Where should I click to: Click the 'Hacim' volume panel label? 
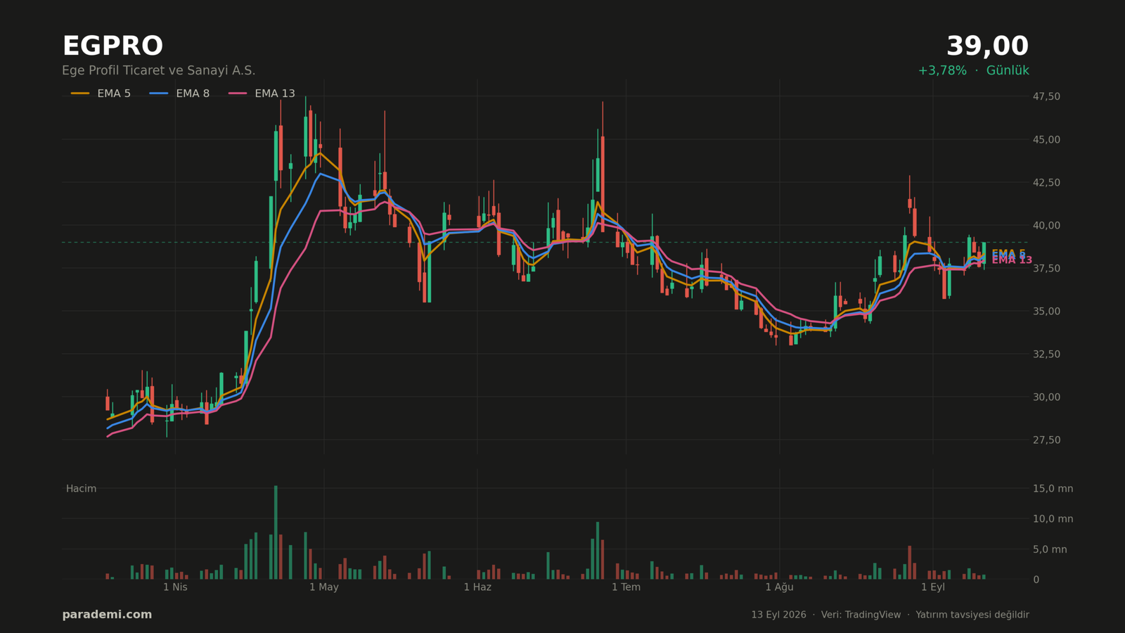(x=81, y=489)
